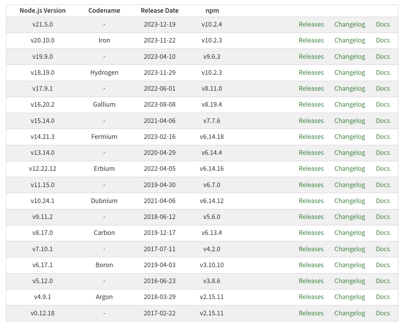
Task: Open Docs for v10.24.1
Action: pyautogui.click(x=383, y=201)
